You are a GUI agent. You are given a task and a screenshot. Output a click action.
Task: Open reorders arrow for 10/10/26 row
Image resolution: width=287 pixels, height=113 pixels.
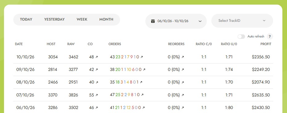point(183,57)
